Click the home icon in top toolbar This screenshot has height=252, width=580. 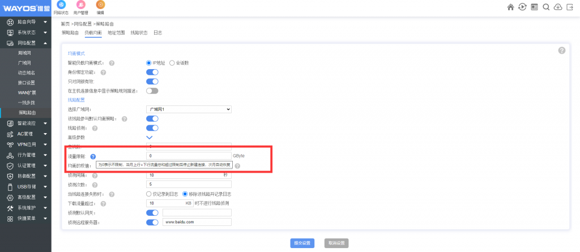click(x=510, y=7)
